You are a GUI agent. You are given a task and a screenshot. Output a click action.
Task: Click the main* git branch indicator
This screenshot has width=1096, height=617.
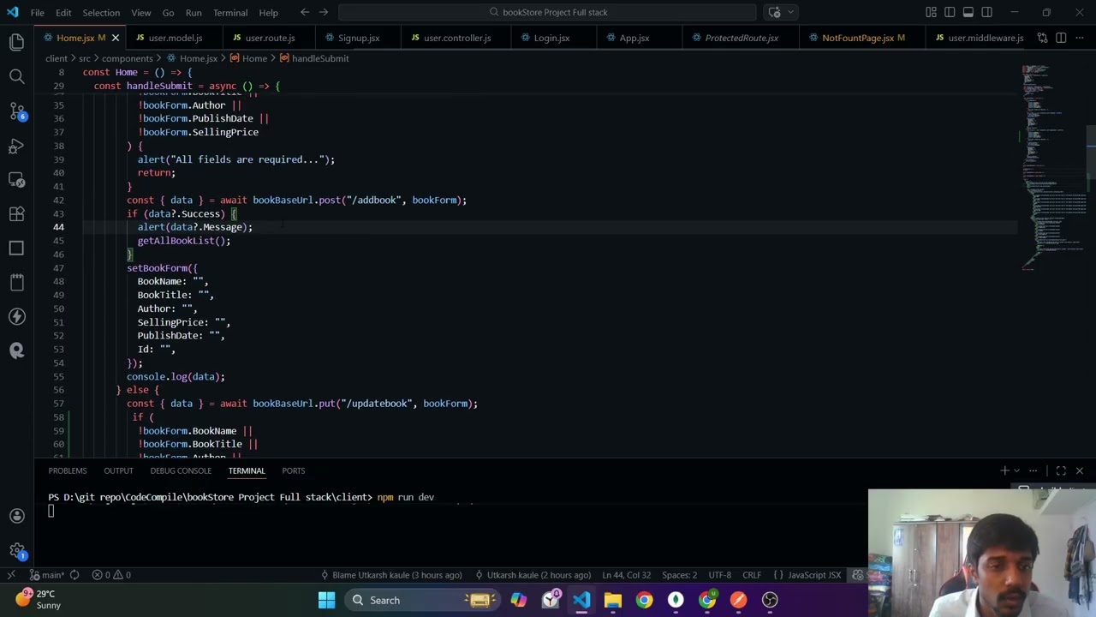click(47, 575)
